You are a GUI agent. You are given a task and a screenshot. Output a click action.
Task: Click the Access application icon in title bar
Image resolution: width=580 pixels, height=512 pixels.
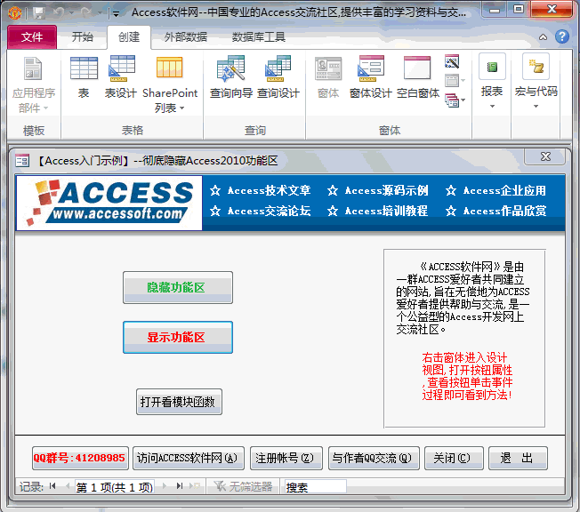(x=14, y=13)
